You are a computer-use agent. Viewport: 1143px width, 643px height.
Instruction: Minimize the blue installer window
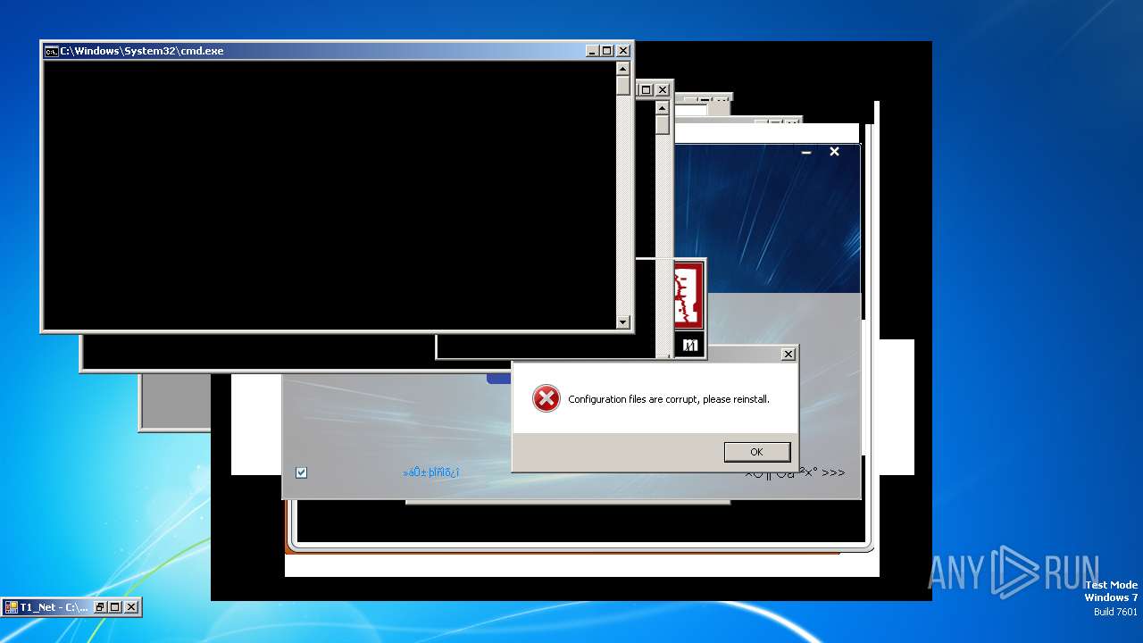coord(806,153)
